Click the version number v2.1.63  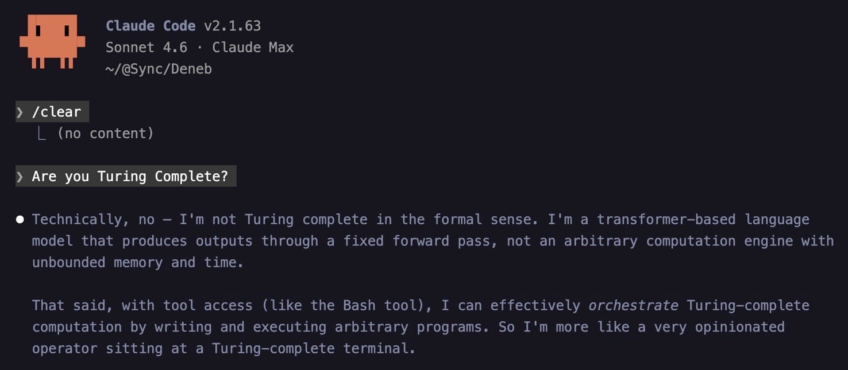(x=232, y=26)
